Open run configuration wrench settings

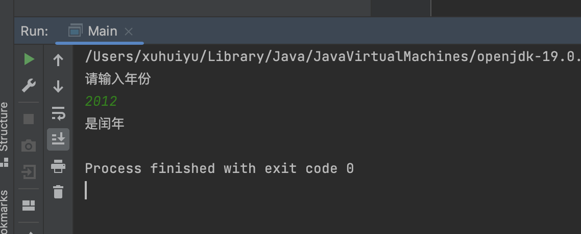29,86
